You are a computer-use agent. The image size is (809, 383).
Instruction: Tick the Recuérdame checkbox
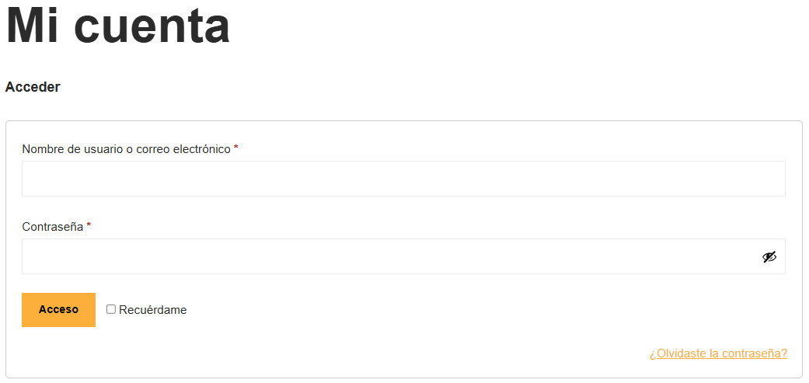(x=111, y=309)
